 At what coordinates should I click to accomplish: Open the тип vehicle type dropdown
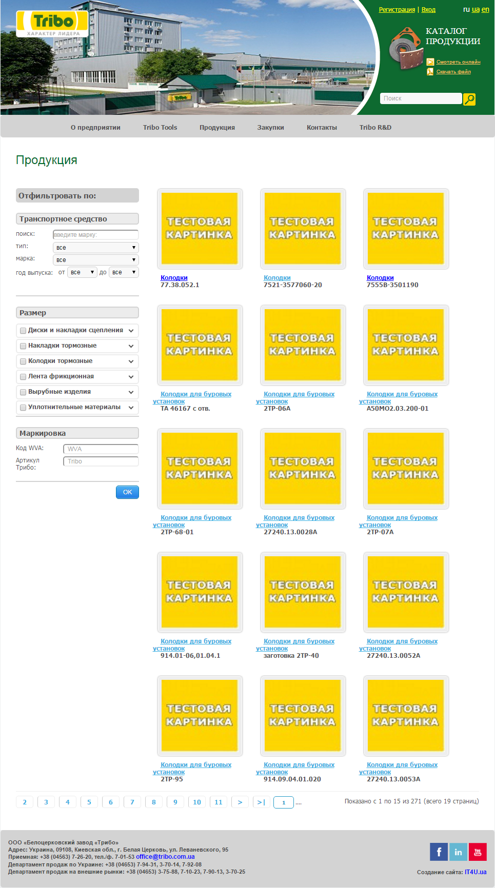[95, 247]
